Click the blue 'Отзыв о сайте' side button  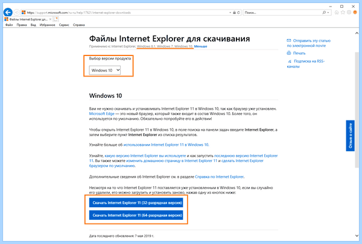point(350,136)
